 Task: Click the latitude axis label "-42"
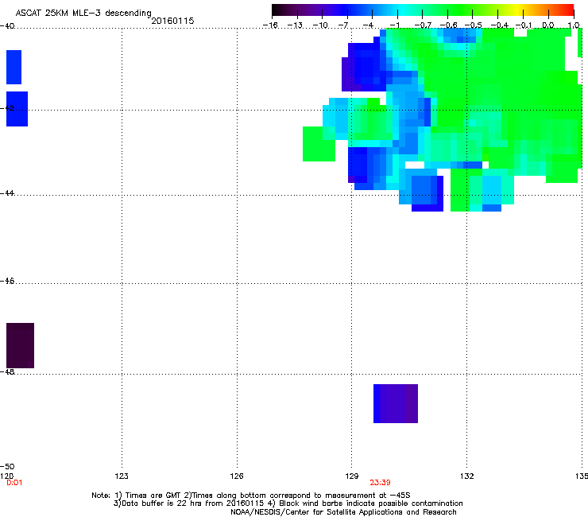[7, 107]
